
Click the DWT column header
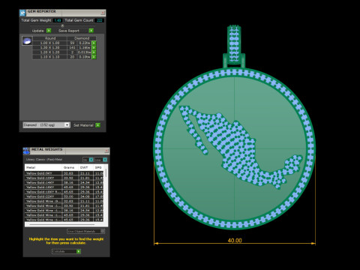point(85,167)
